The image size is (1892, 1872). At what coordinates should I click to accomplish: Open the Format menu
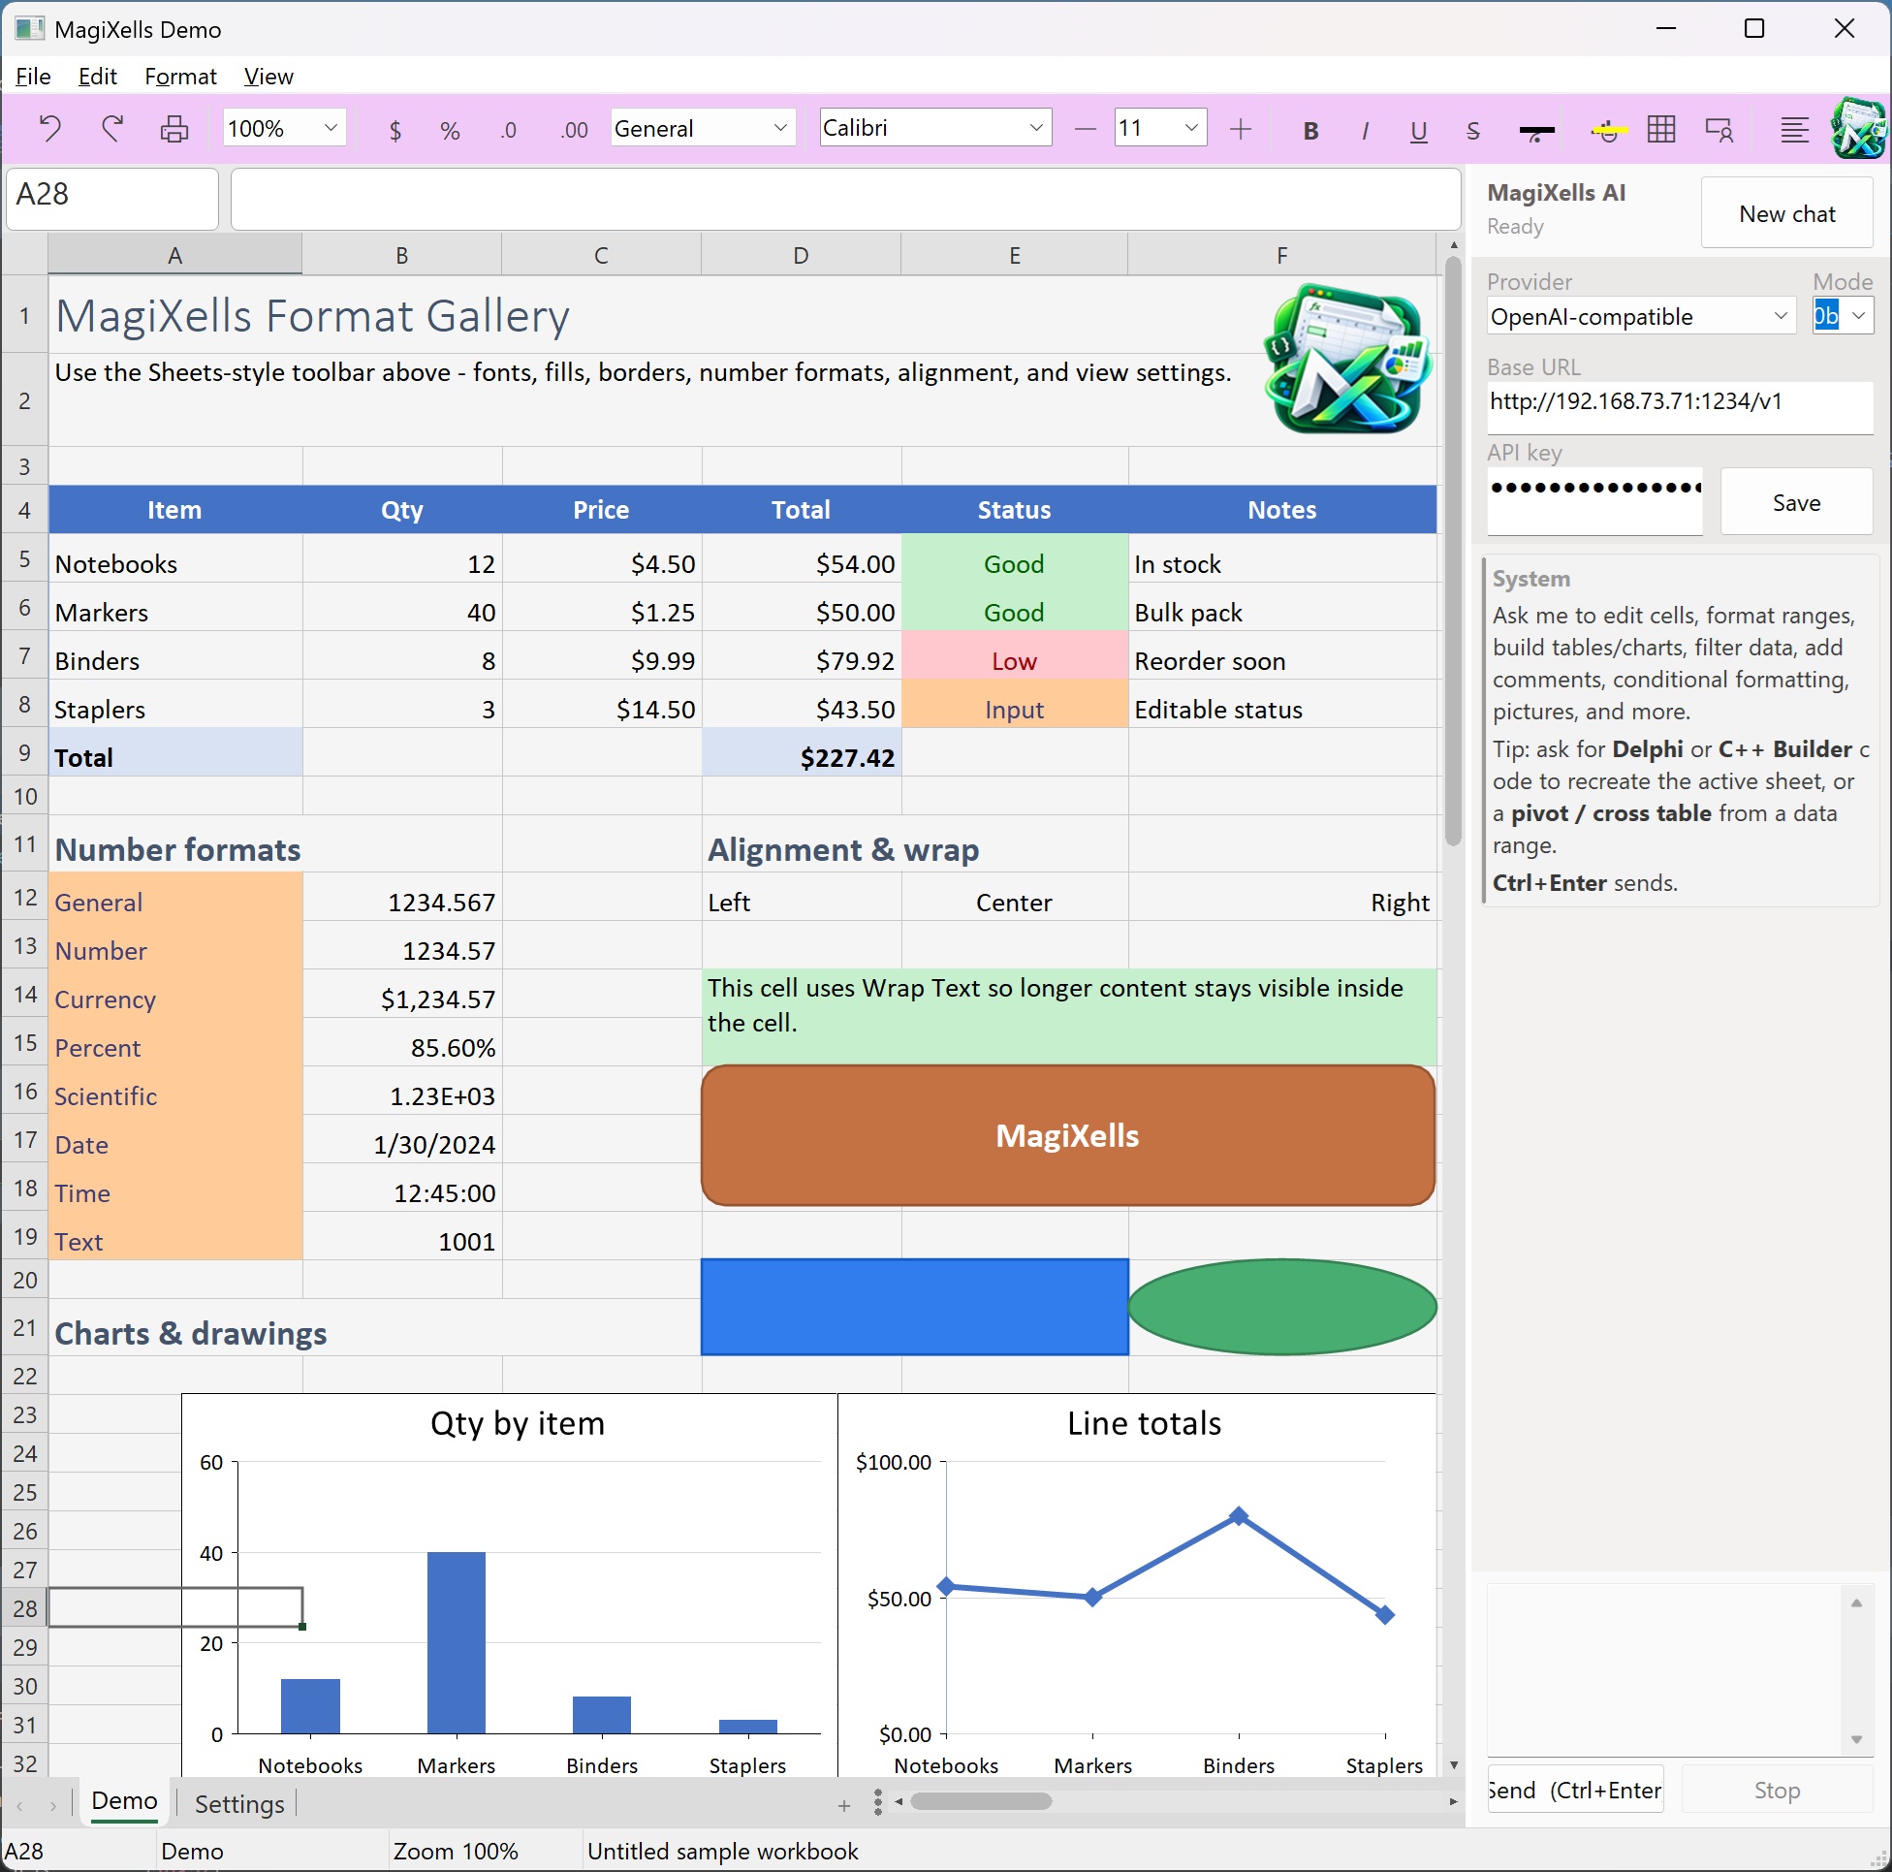[x=180, y=77]
